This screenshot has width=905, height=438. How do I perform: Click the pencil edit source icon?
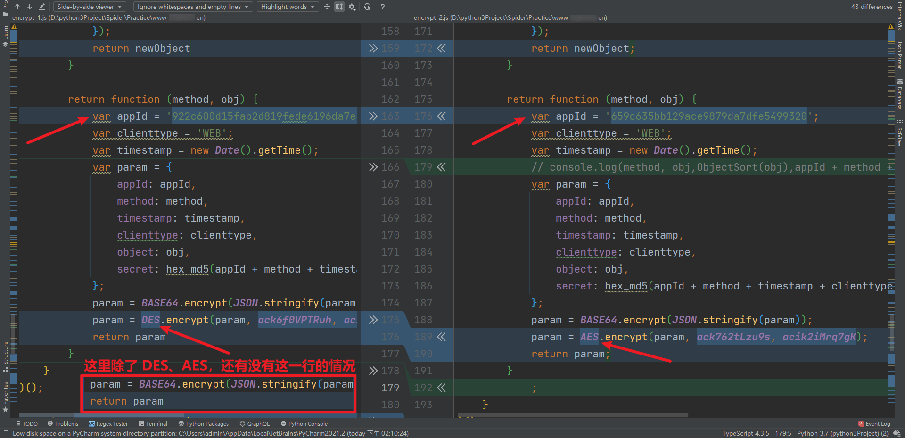42,7
